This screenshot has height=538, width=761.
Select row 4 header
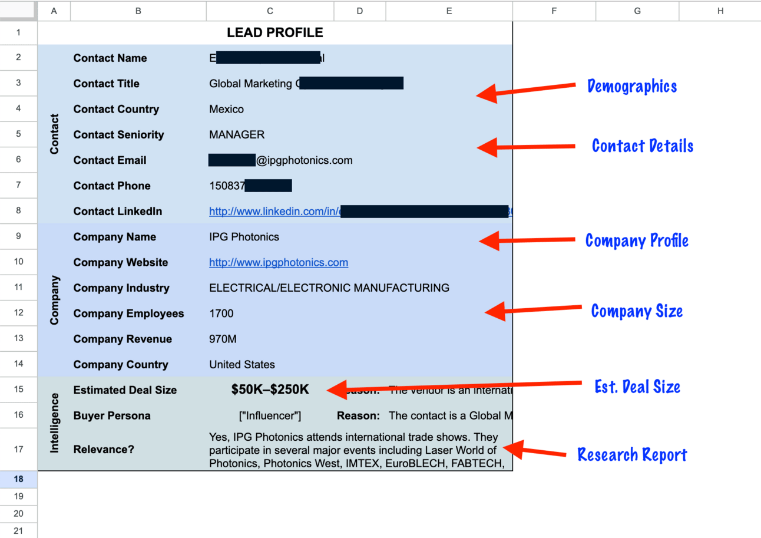tap(19, 109)
